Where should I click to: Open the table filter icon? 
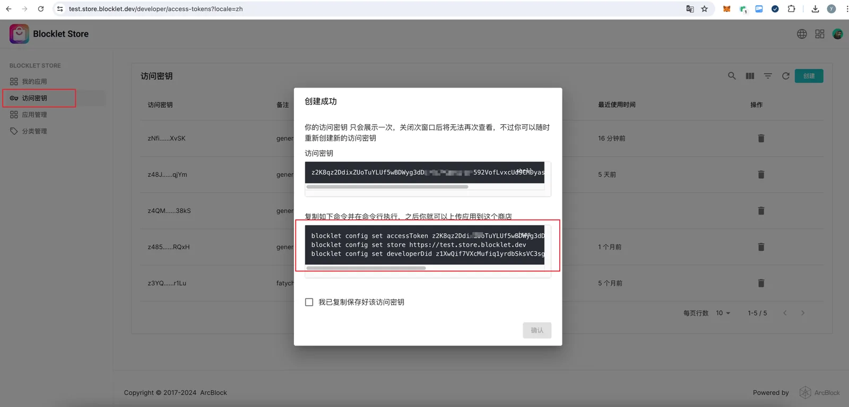(x=768, y=76)
